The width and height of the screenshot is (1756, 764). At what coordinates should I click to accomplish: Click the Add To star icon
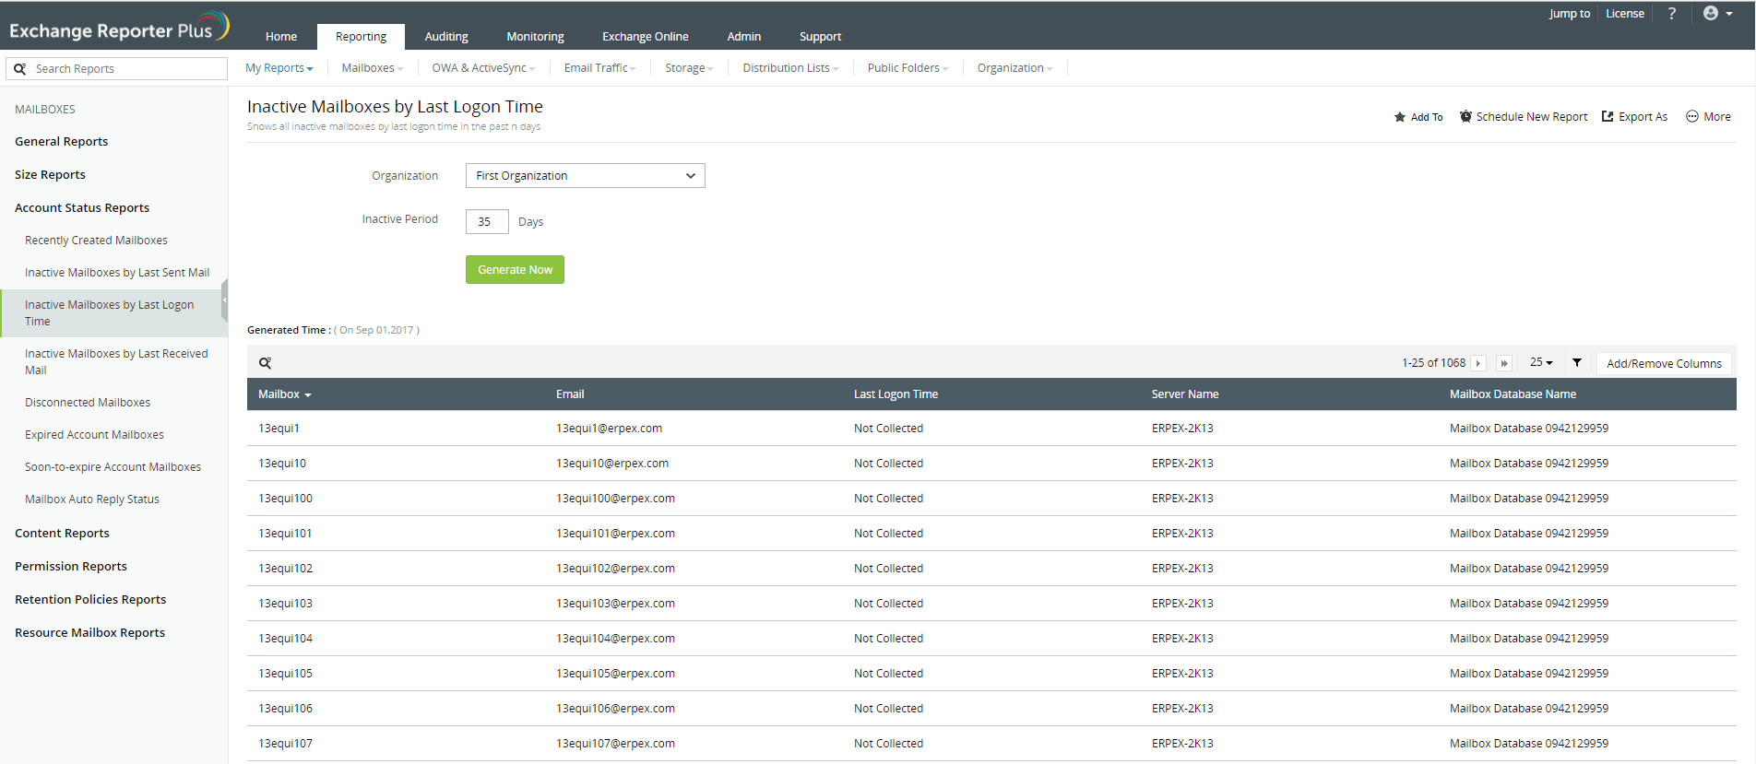1399,117
